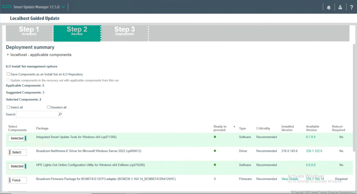The image size is (357, 194).
Task: Open available version 6.7.0.0 link
Action: [311, 137]
